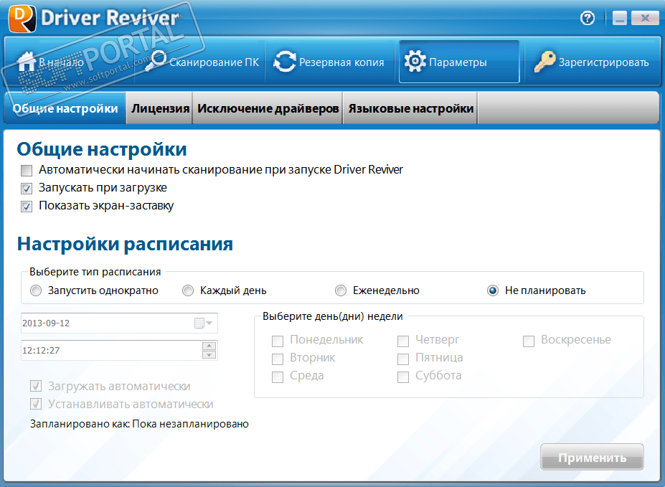Toggle Загружать автоматически checkbox

(36, 386)
